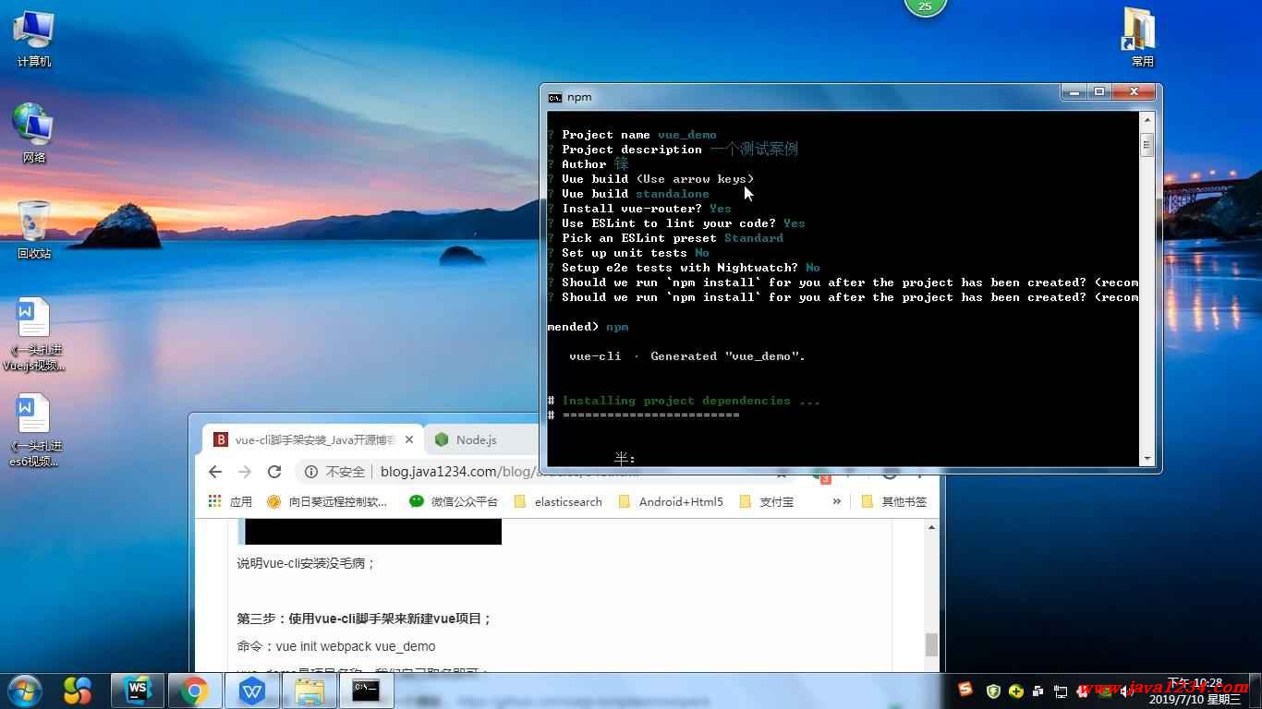Close the npm console window
Image resolution: width=1262 pixels, height=709 pixels.
1132,91
